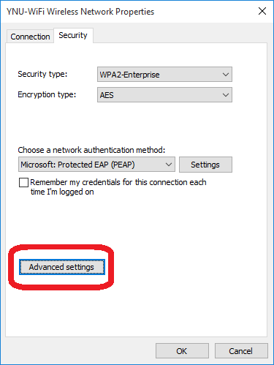Viewport: 274px width, 365px height.
Task: Click the YNU-WiFi Wireless Network Properties title
Action: click(x=80, y=12)
